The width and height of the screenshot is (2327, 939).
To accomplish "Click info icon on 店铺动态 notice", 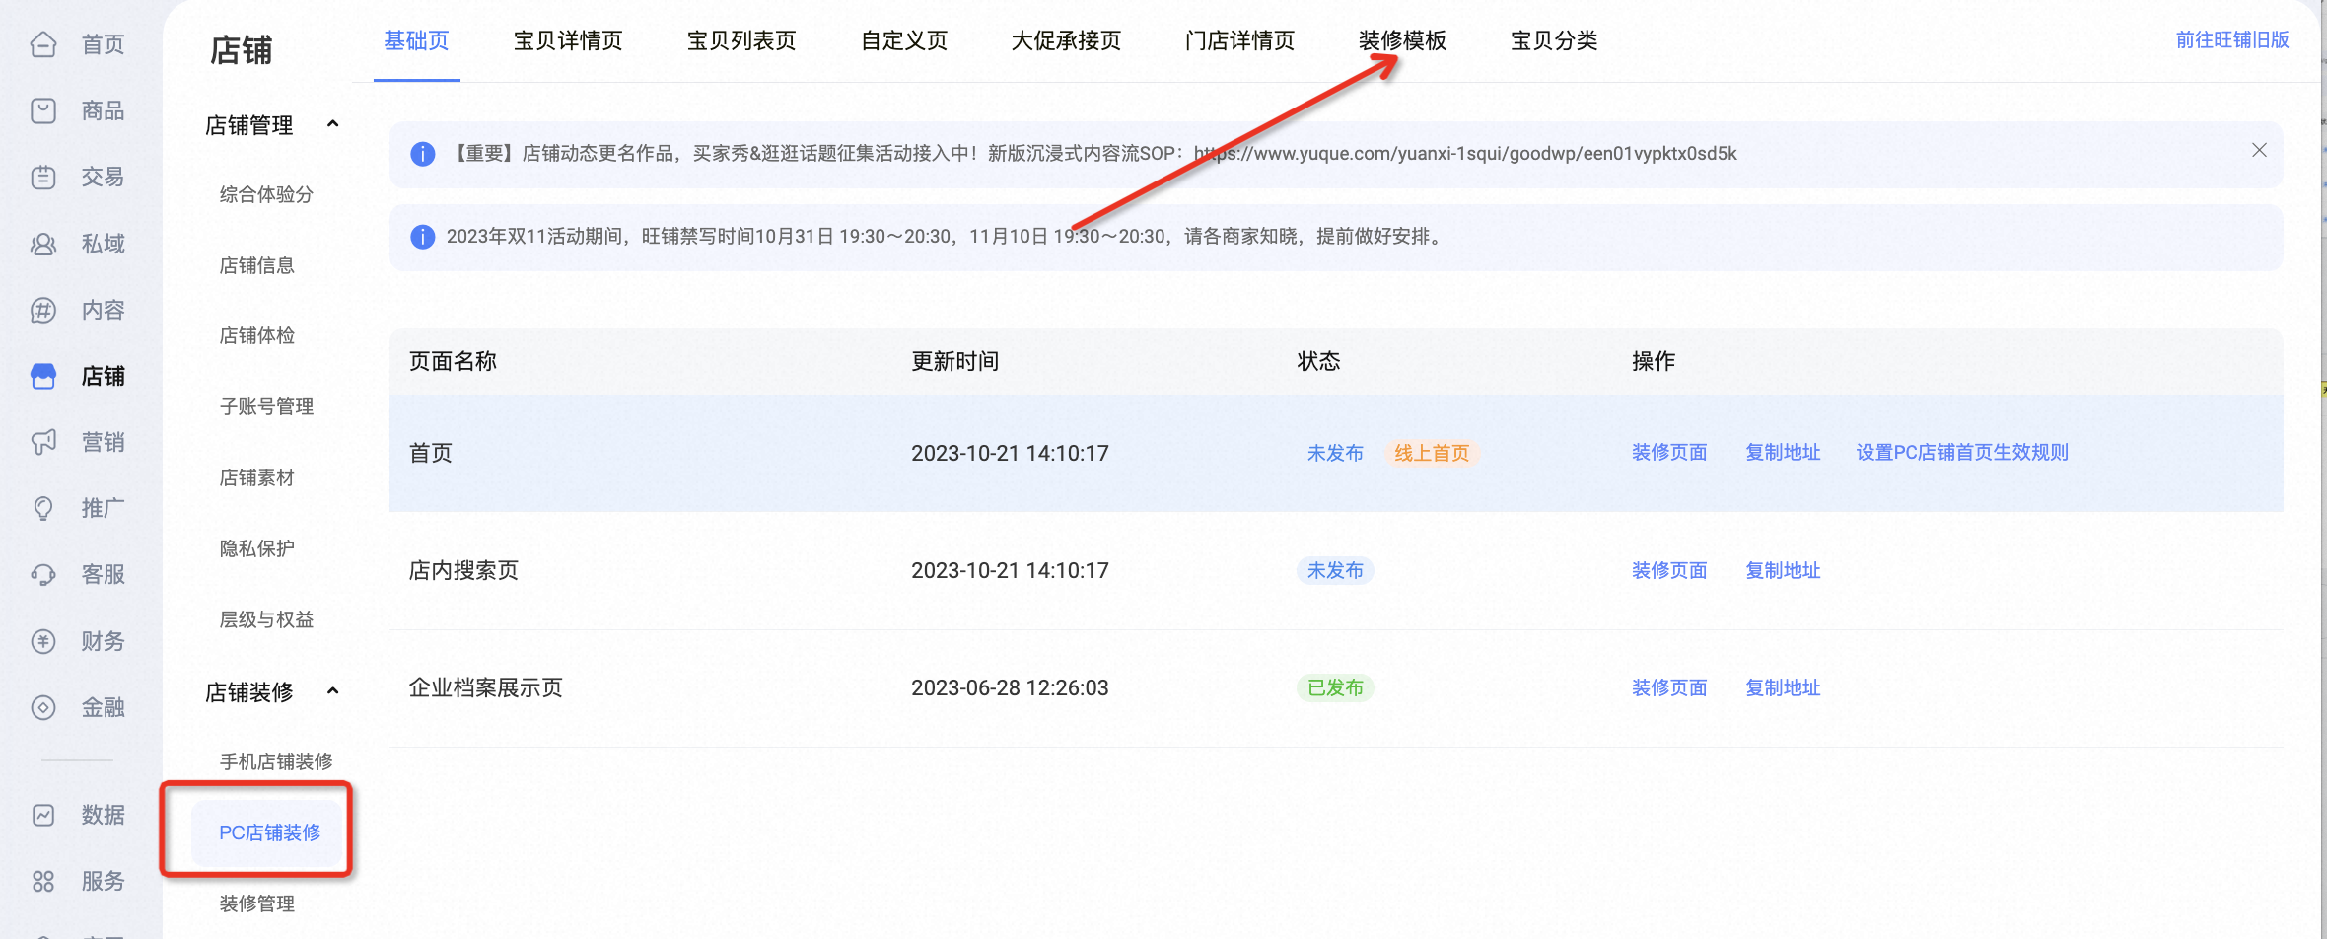I will [x=422, y=154].
